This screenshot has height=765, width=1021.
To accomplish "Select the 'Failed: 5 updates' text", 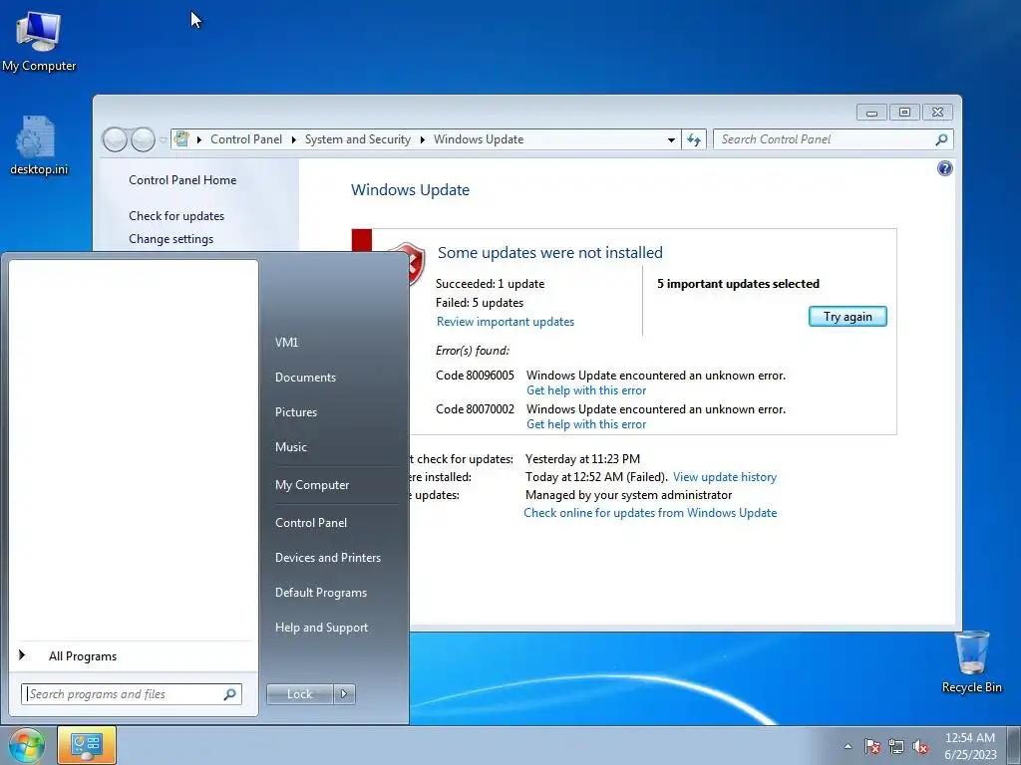I will point(480,303).
